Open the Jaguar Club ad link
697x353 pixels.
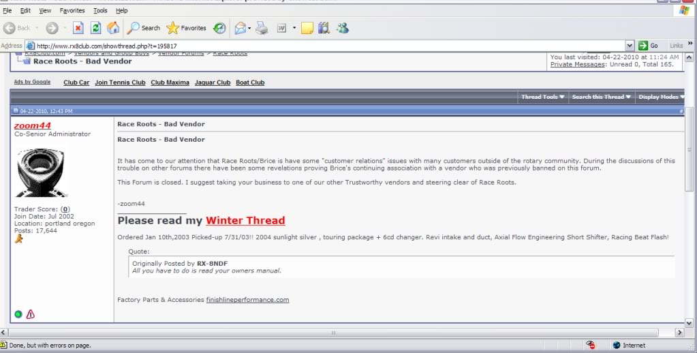pyautogui.click(x=213, y=82)
